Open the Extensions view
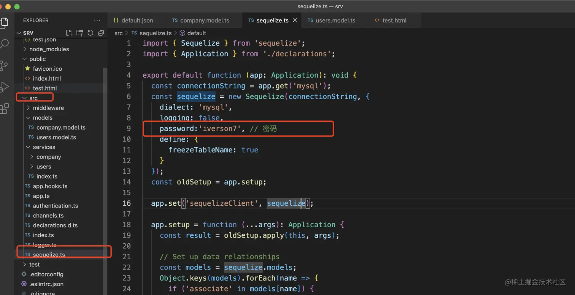Viewport: 575px width, 295px height. (x=4, y=109)
